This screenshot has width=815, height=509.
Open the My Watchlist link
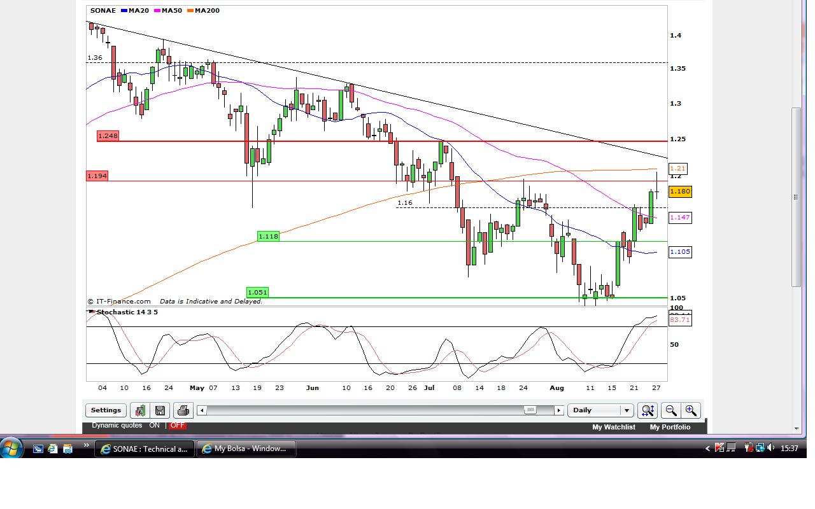pos(613,427)
